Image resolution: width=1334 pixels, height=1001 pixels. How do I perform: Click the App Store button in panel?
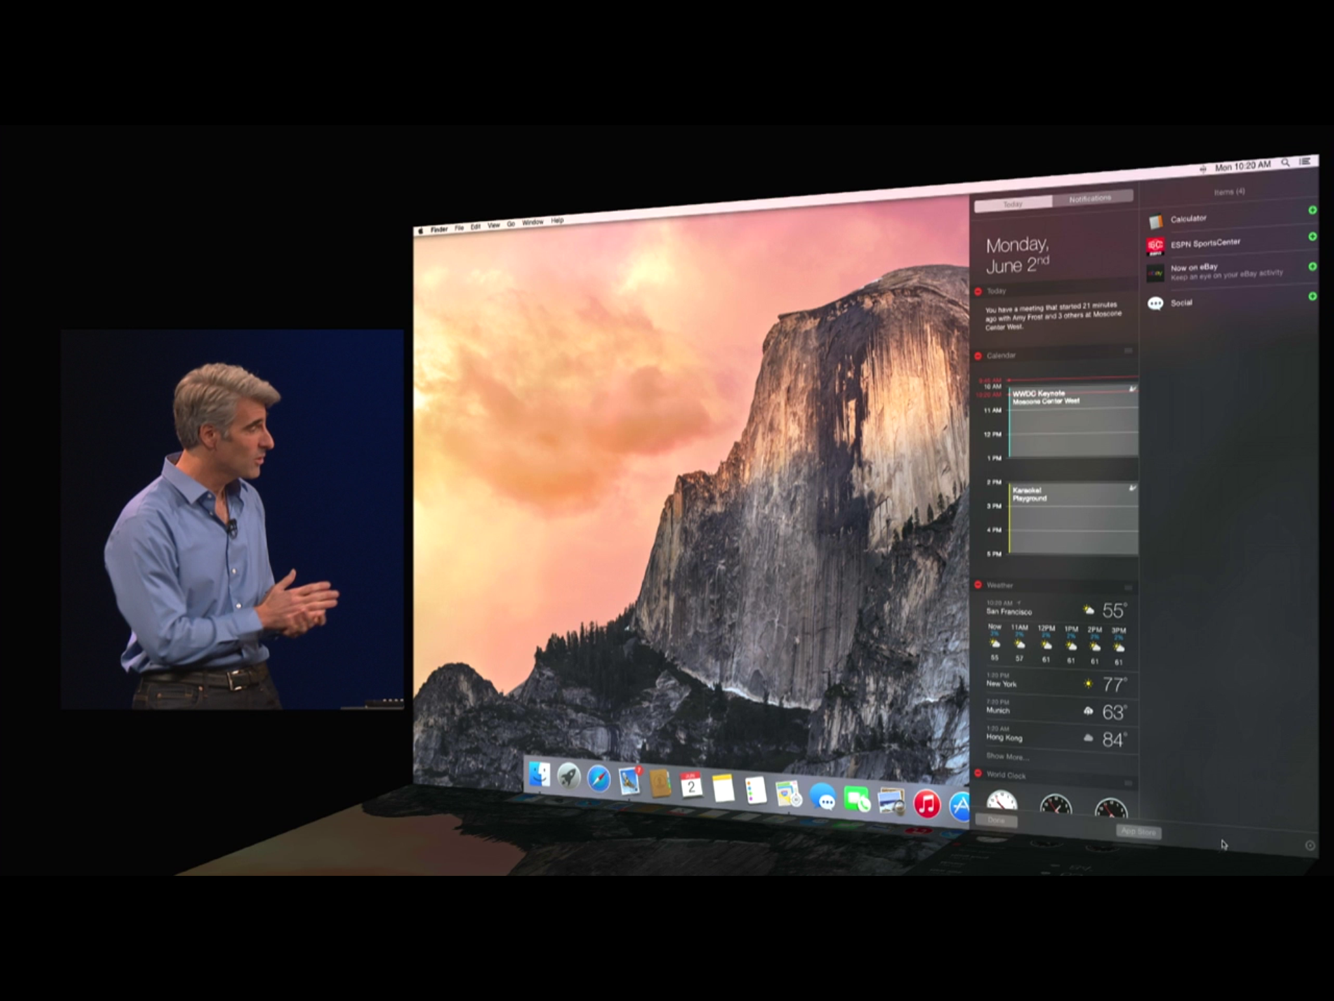1139,832
